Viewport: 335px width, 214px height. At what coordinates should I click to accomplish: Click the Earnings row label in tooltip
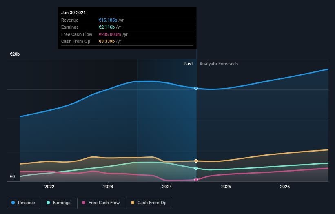[70, 27]
